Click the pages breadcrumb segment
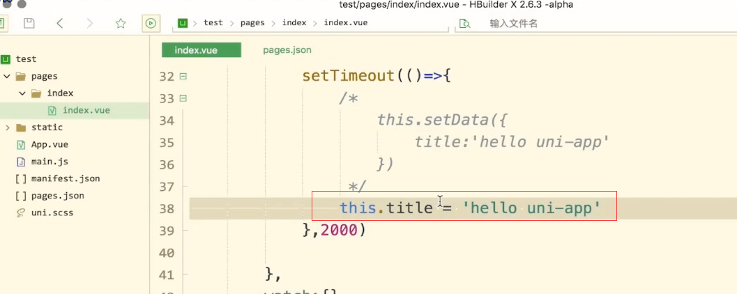737x294 pixels. 252,23
